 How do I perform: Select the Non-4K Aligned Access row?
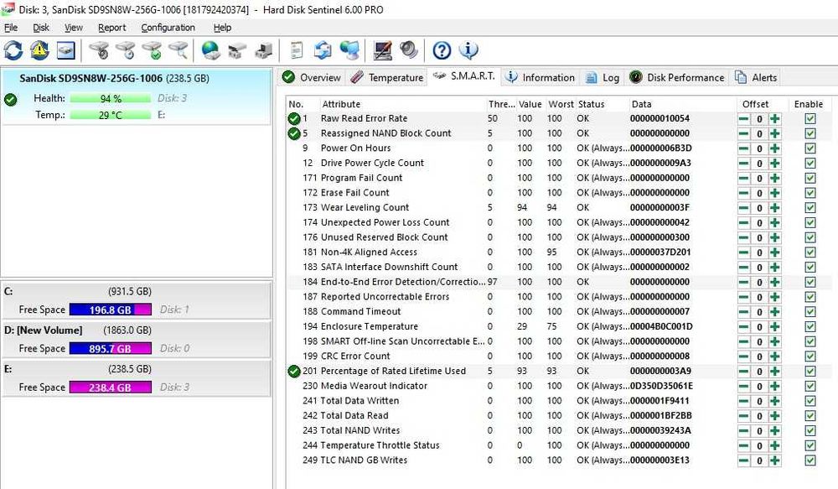point(558,252)
